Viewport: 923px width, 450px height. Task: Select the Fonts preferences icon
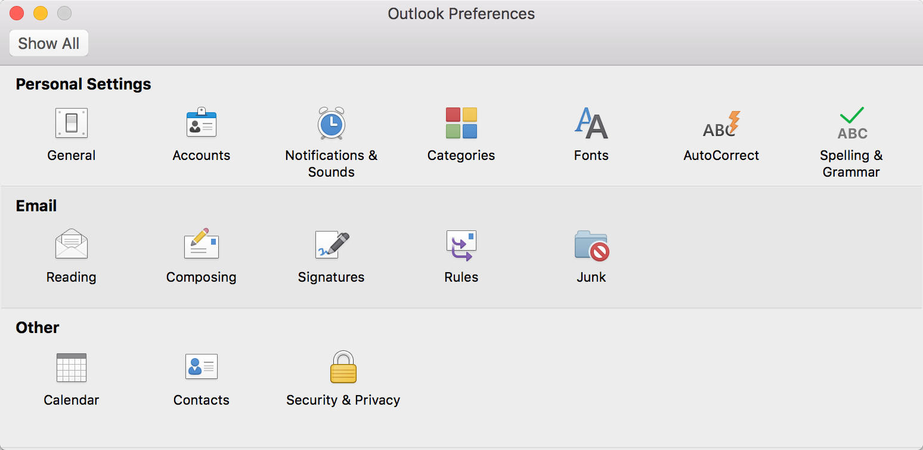(x=591, y=124)
